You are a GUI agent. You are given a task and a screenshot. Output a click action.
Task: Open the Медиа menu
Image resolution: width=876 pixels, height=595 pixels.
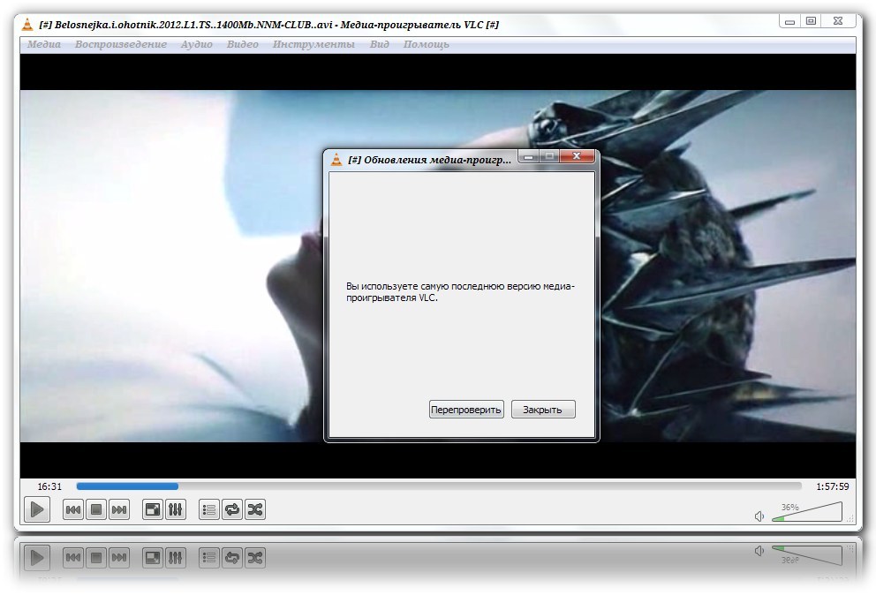pyautogui.click(x=44, y=44)
